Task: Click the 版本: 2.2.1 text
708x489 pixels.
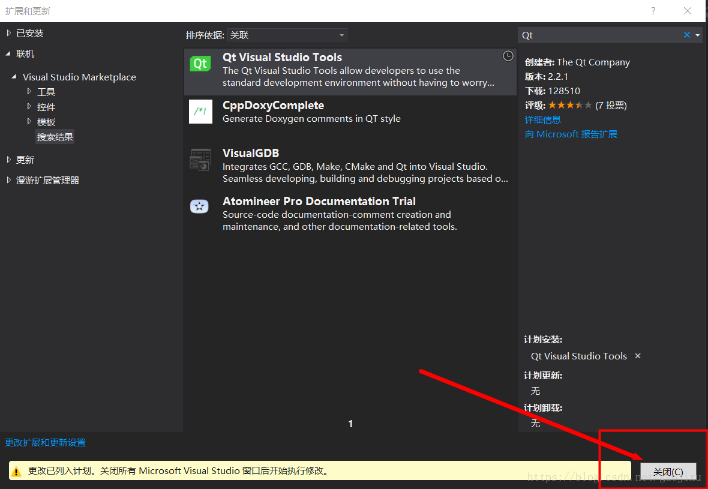Action: (547, 77)
